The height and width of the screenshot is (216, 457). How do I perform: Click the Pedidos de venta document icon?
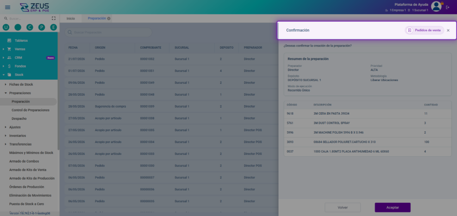pyautogui.click(x=410, y=30)
